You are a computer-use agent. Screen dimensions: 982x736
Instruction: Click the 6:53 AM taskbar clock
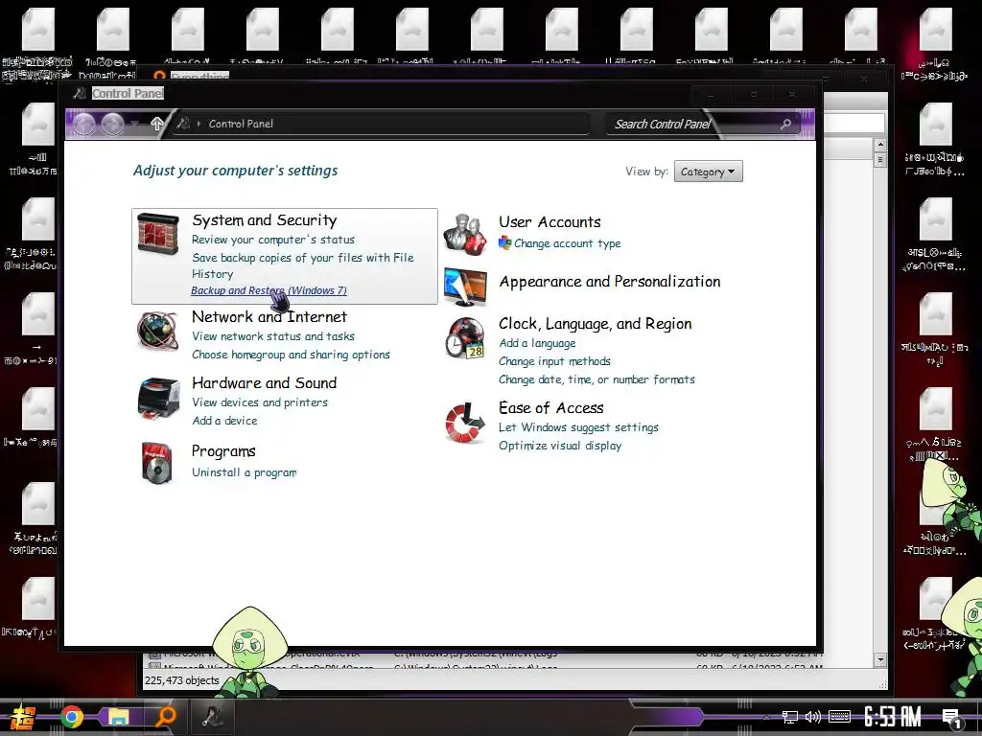pyautogui.click(x=893, y=717)
